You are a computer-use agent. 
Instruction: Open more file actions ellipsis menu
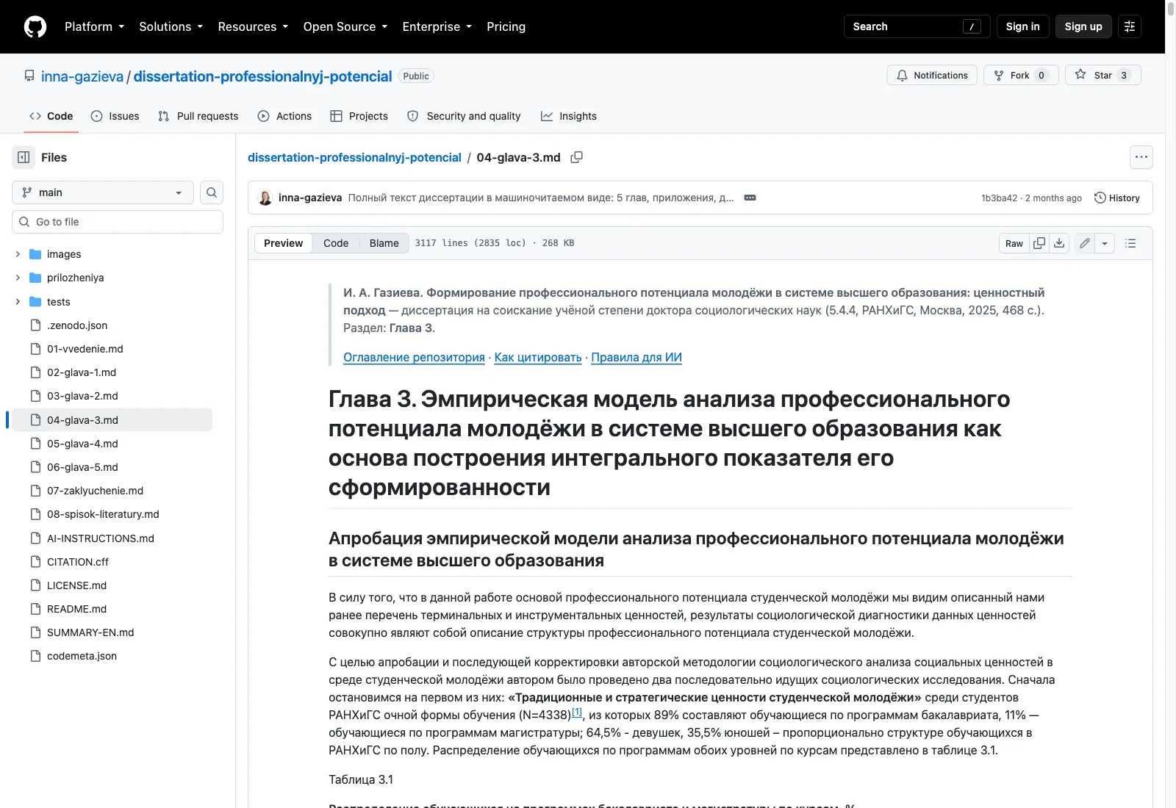tap(1141, 157)
